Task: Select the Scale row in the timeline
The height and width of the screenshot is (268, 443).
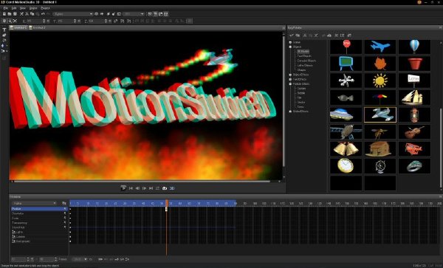Action: (x=39, y=218)
